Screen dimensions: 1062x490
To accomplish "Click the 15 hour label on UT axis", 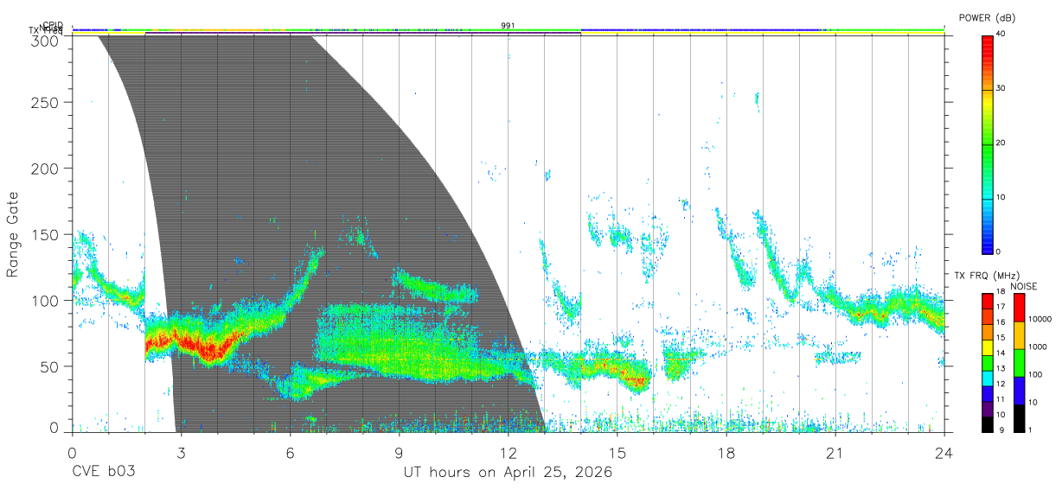I will (x=617, y=453).
